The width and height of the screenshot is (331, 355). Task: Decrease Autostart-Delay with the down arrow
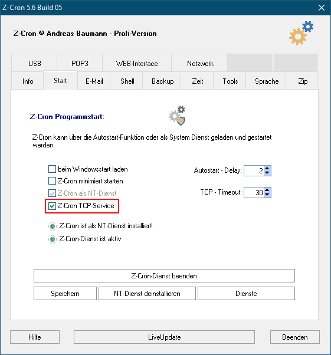coord(267,173)
